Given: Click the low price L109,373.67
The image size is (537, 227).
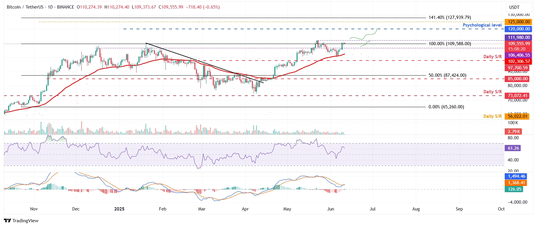Looking at the screenshot, I should click(x=144, y=7).
